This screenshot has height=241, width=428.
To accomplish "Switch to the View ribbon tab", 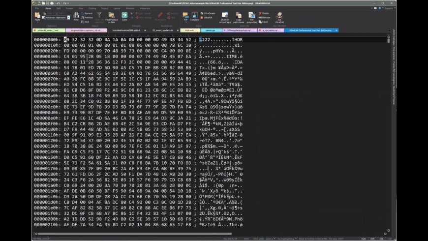I will pyautogui.click(x=81, y=8).
